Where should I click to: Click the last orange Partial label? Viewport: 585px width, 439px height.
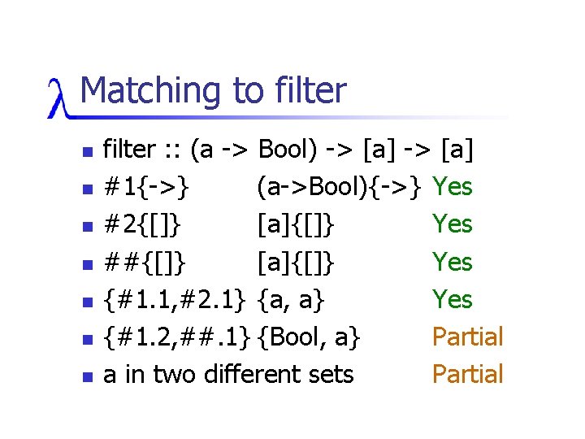(467, 374)
